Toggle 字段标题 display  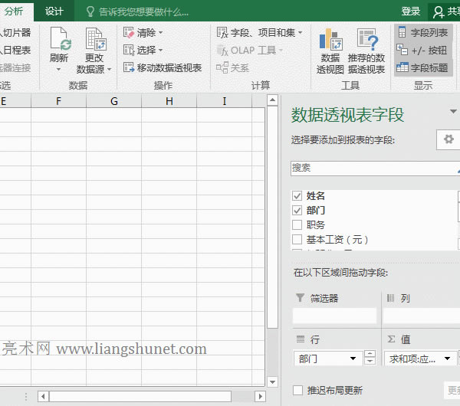[422, 68]
